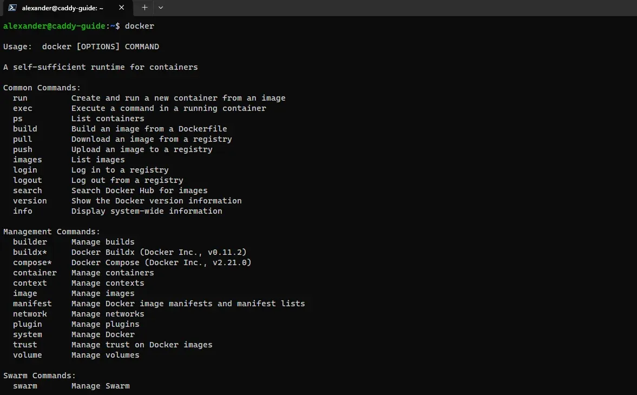Viewport: 637px width, 395px height.
Task: Close the current terminal tab
Action: click(121, 8)
